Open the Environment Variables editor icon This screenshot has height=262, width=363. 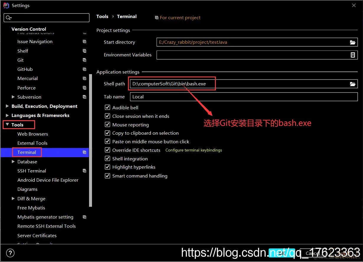tap(353, 55)
